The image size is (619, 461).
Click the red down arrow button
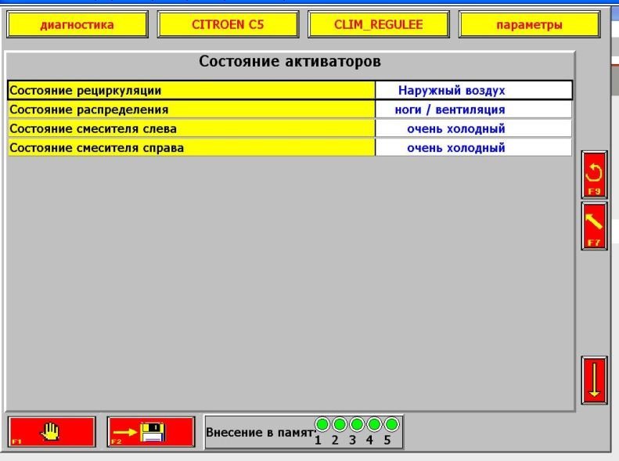pyautogui.click(x=594, y=380)
